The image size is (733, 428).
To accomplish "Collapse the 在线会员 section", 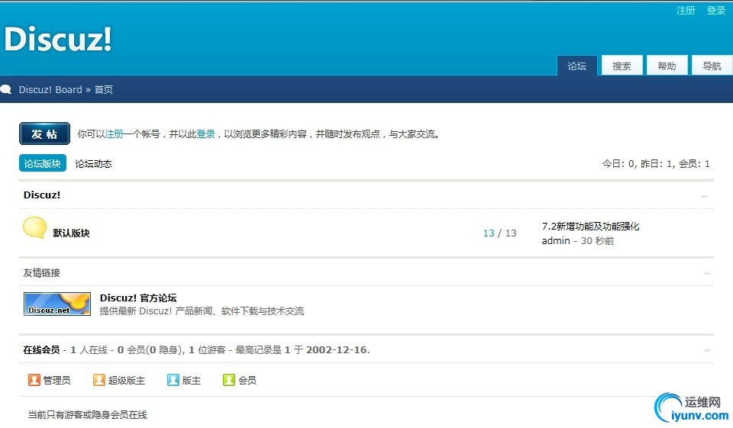I will [707, 350].
